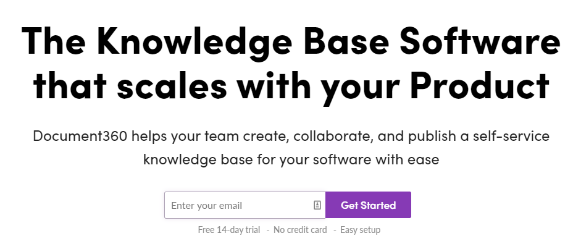Click the word The starting the headline
Viewport: 581px width, 249px height.
click(53, 40)
